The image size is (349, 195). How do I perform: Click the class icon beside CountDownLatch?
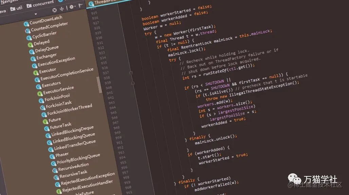[26, 24]
